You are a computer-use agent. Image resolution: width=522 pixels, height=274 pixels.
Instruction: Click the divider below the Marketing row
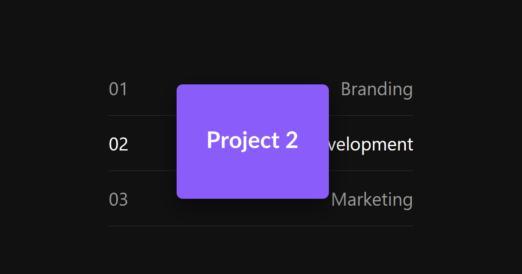(260, 225)
